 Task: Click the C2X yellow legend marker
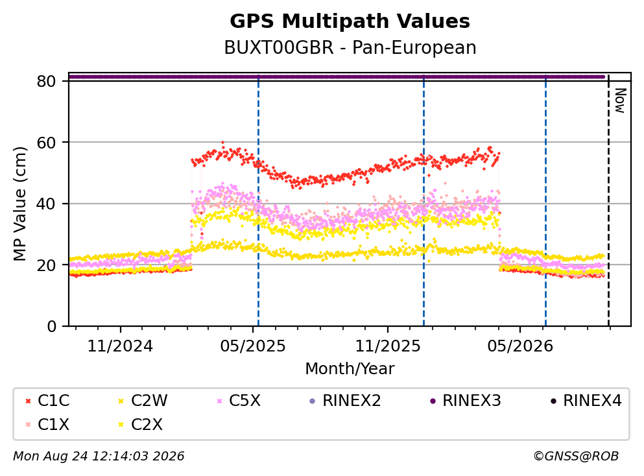(x=121, y=425)
